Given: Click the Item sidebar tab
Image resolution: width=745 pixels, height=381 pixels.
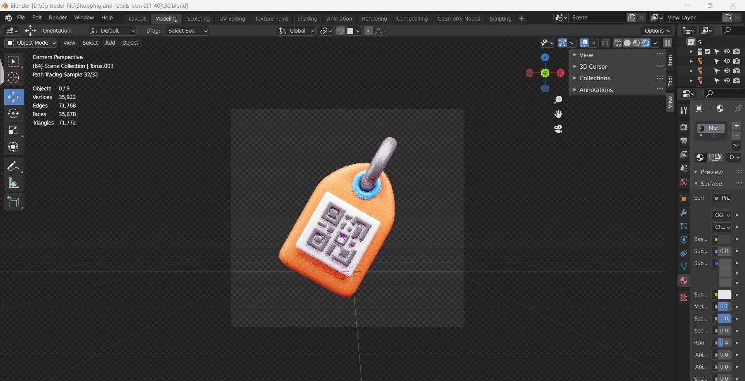Looking at the screenshot, I should [x=670, y=61].
